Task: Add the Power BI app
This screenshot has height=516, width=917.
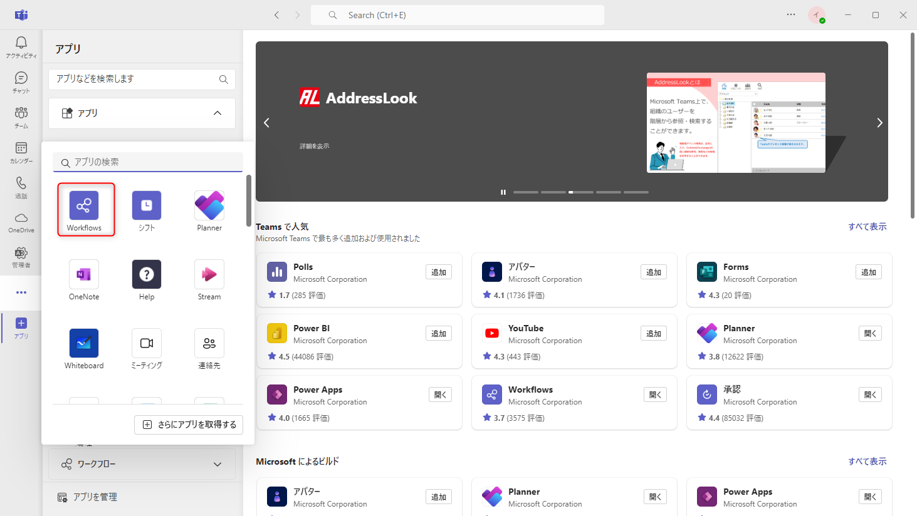Action: 439,334
